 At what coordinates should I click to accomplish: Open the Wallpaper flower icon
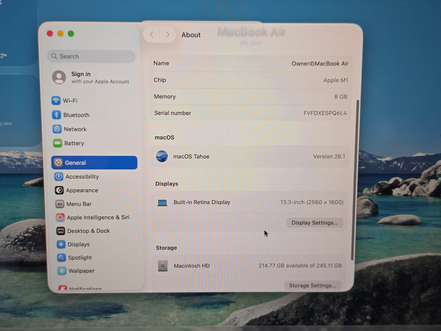pos(62,271)
